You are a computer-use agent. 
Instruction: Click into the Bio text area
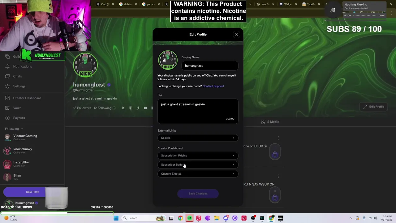[x=198, y=111]
